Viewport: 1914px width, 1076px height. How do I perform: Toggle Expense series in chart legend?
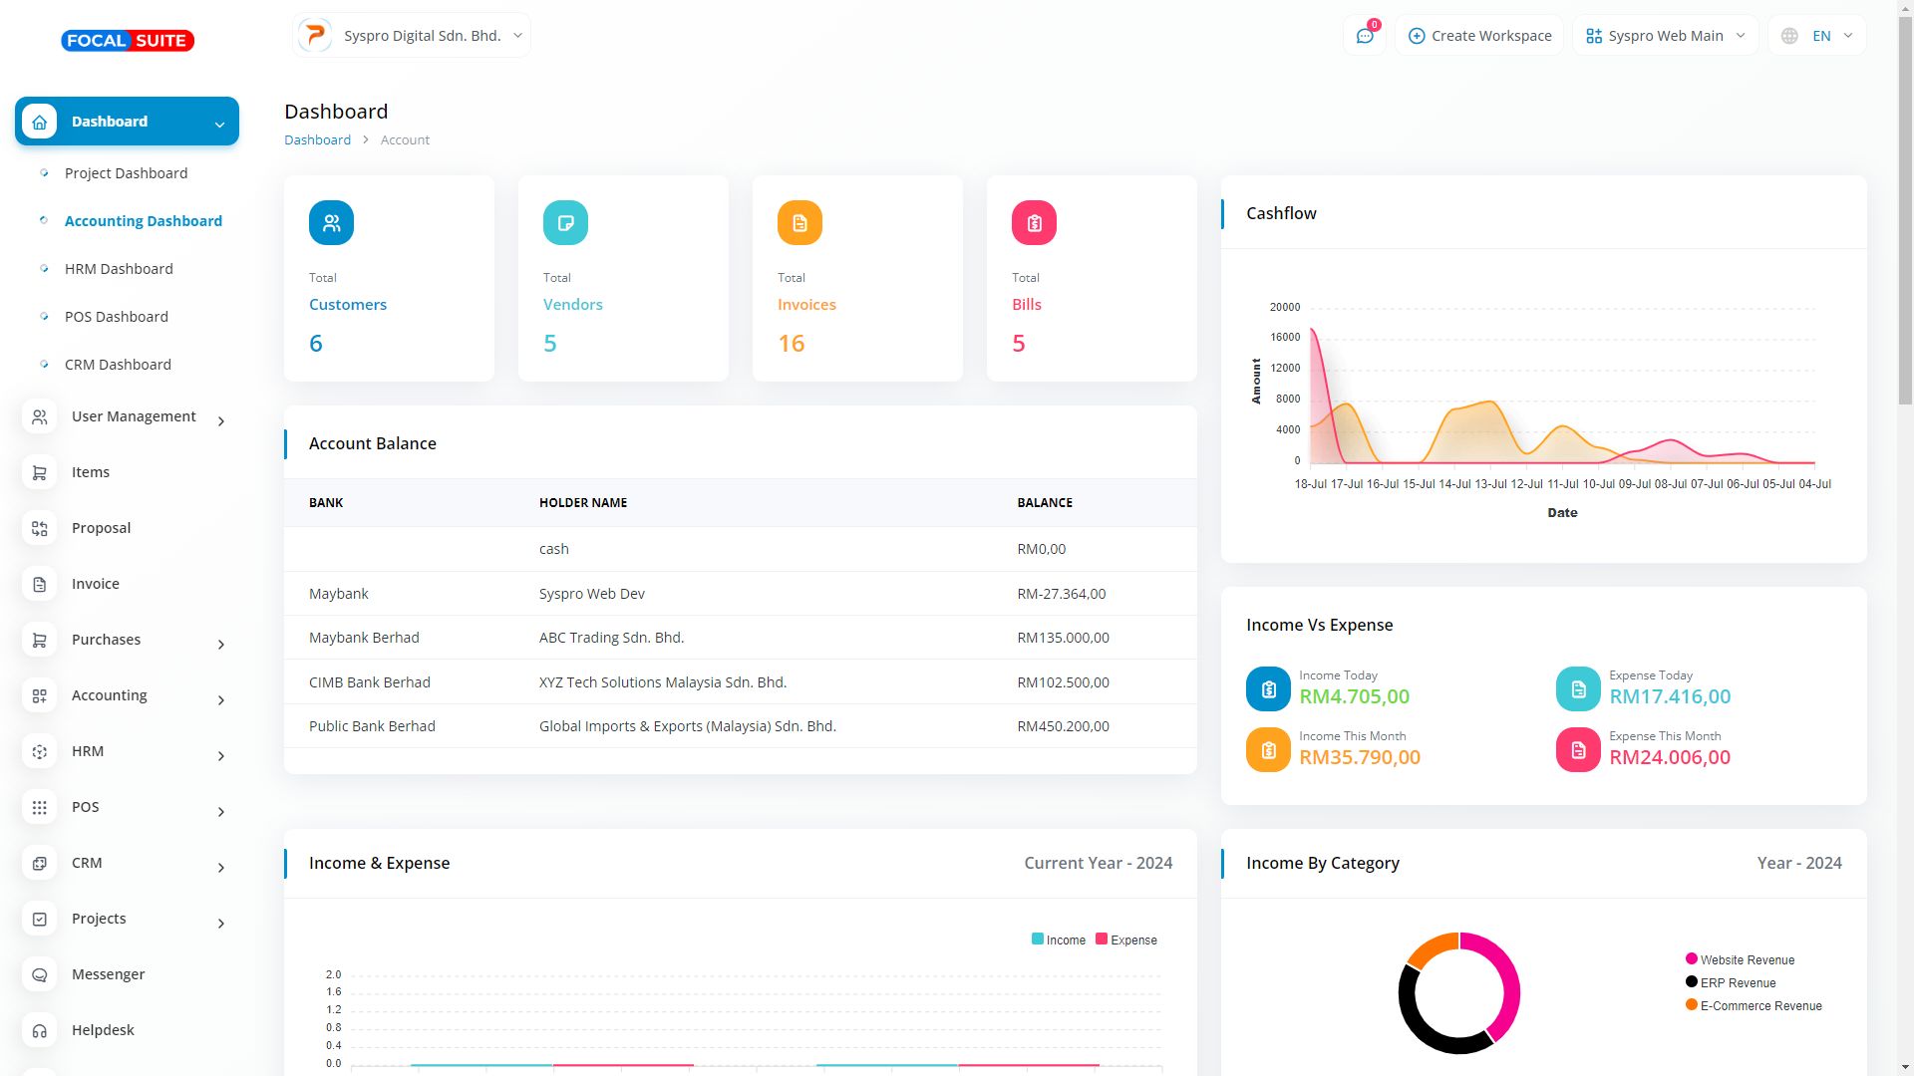(x=1126, y=940)
